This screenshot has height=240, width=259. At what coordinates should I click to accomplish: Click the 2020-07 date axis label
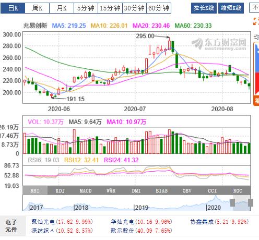pos(135,109)
